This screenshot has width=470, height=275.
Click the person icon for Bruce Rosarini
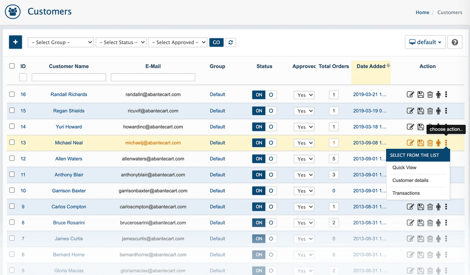click(x=438, y=223)
